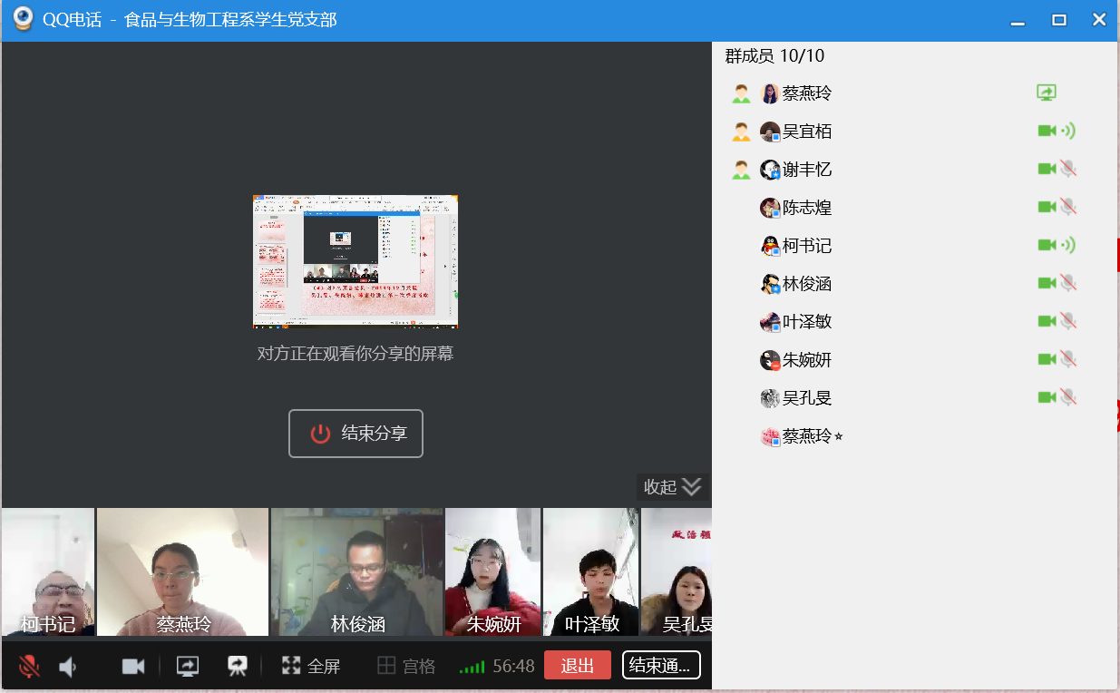Click avatar of 朱婉妍 in member list
Image resolution: width=1120 pixels, height=693 pixels.
point(770,360)
